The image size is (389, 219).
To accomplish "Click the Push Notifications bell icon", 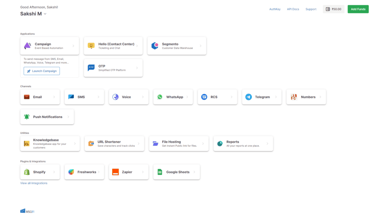I will pos(27,117).
